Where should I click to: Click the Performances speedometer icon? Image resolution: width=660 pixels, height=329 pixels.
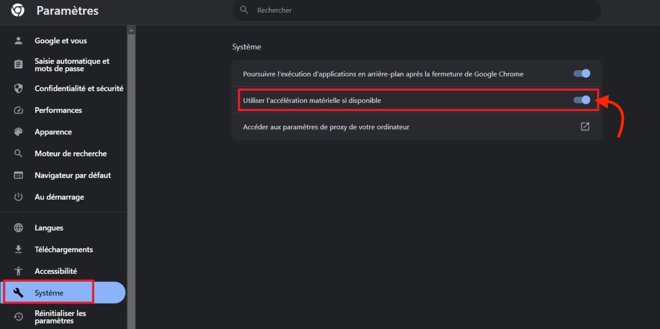[x=18, y=110]
